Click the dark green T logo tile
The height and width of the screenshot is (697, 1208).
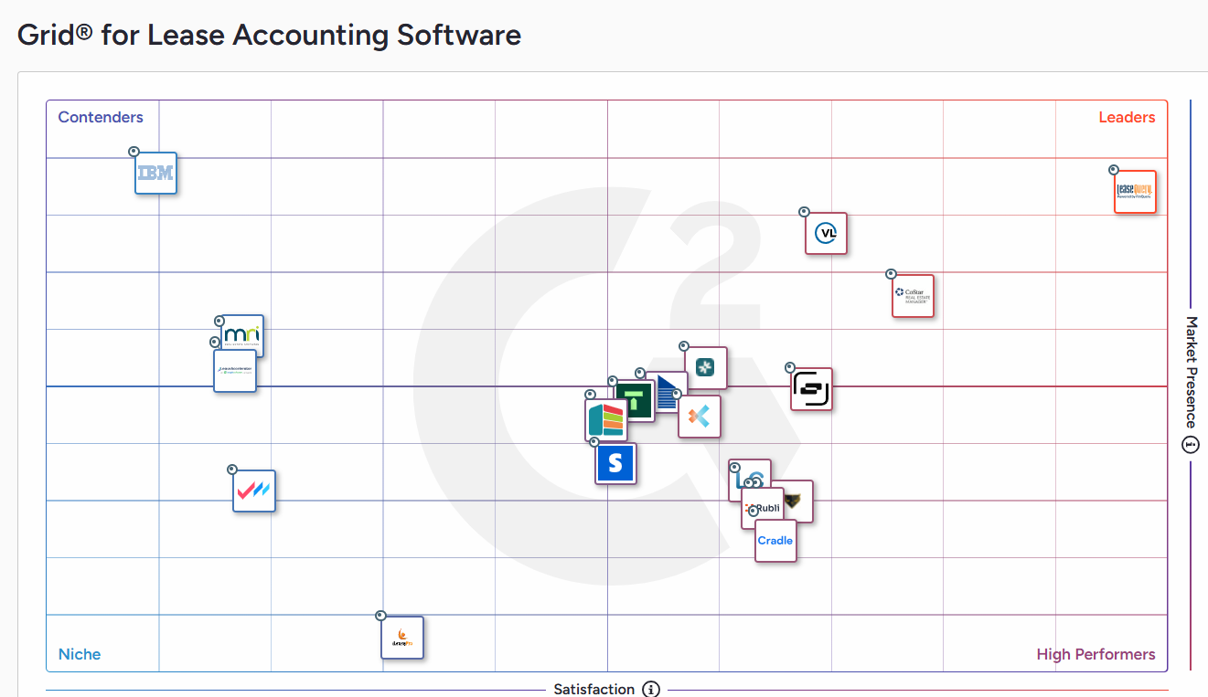[x=634, y=399]
